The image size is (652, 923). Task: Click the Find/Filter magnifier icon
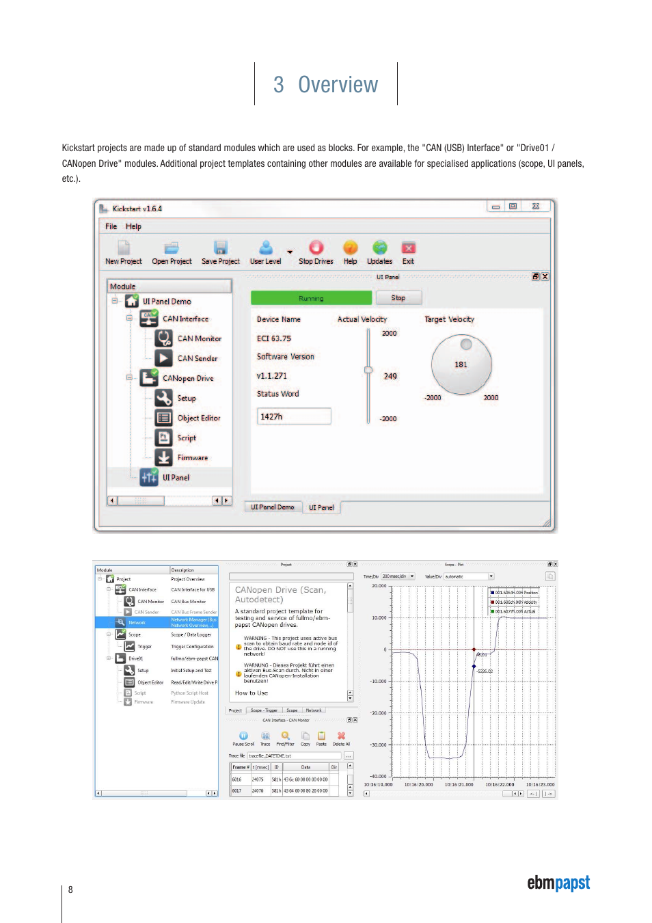coord(285,736)
